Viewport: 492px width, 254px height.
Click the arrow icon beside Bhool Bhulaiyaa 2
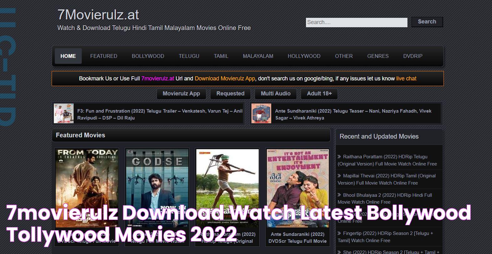click(339, 195)
